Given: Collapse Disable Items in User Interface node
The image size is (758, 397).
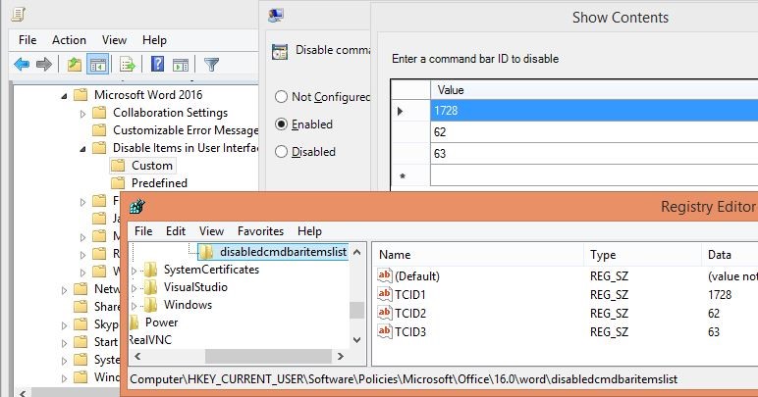Looking at the screenshot, I should coord(82,149).
